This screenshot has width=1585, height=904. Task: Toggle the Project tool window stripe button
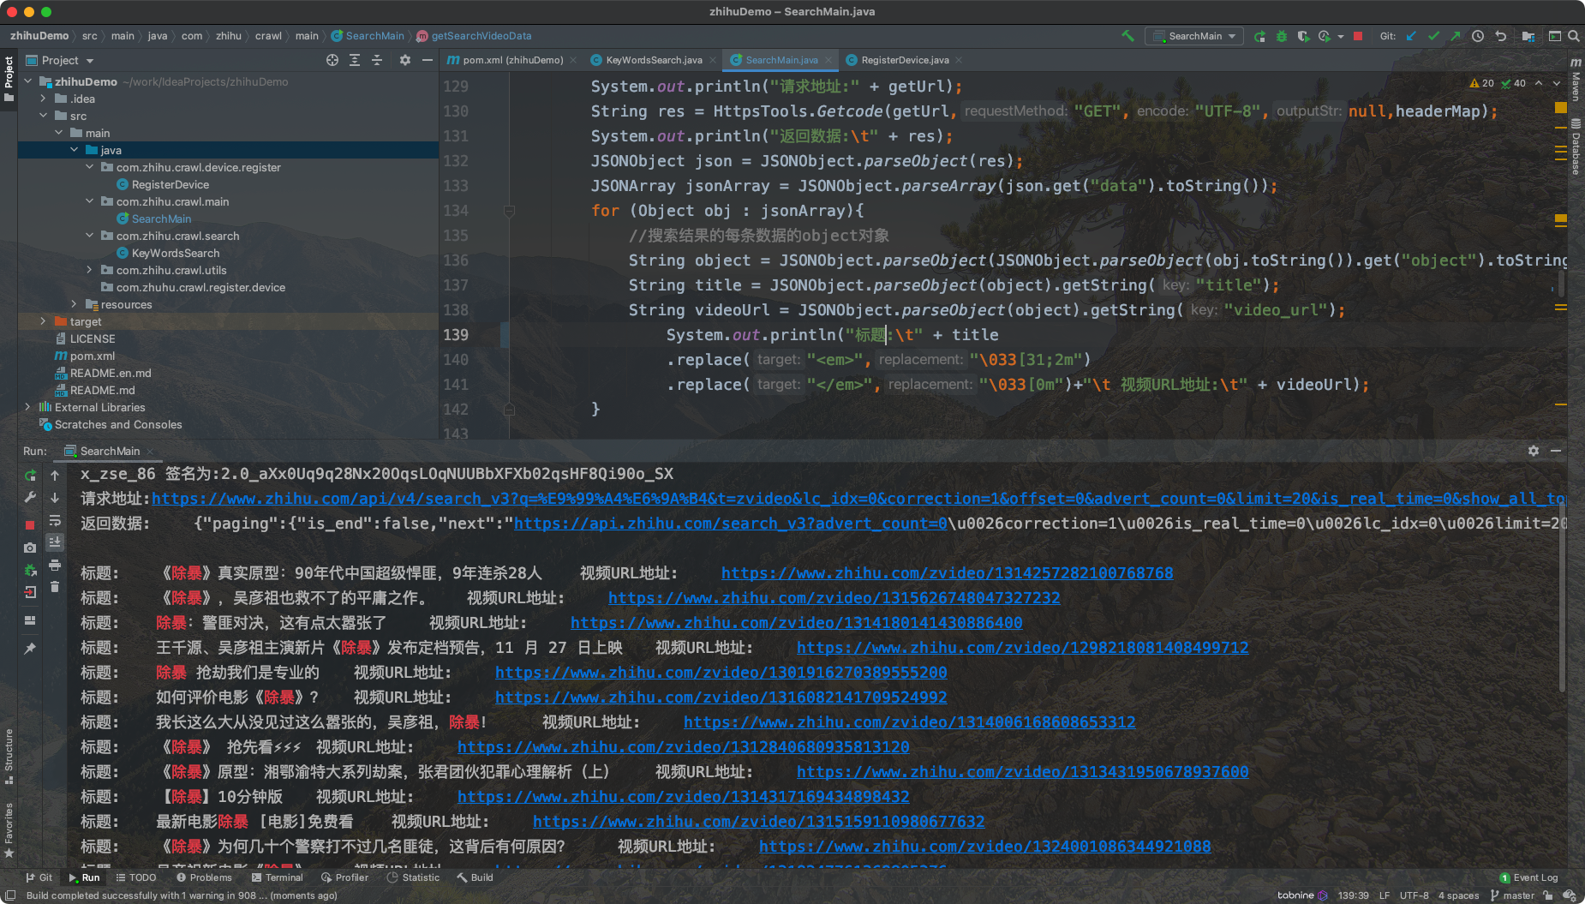coord(9,79)
